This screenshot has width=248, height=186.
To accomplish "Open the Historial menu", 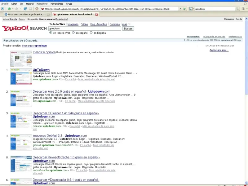I will [30, 4].
